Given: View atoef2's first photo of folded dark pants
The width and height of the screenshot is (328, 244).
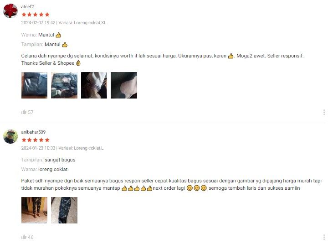Looking at the screenshot, I should point(34,85).
